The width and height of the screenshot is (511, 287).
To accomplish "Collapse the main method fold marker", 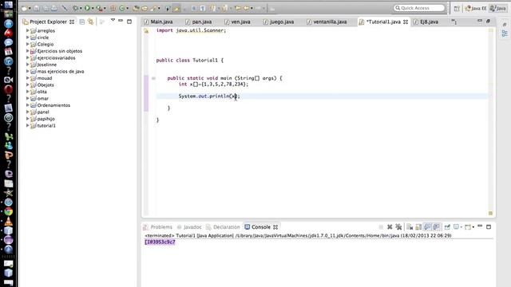I will coord(153,78).
